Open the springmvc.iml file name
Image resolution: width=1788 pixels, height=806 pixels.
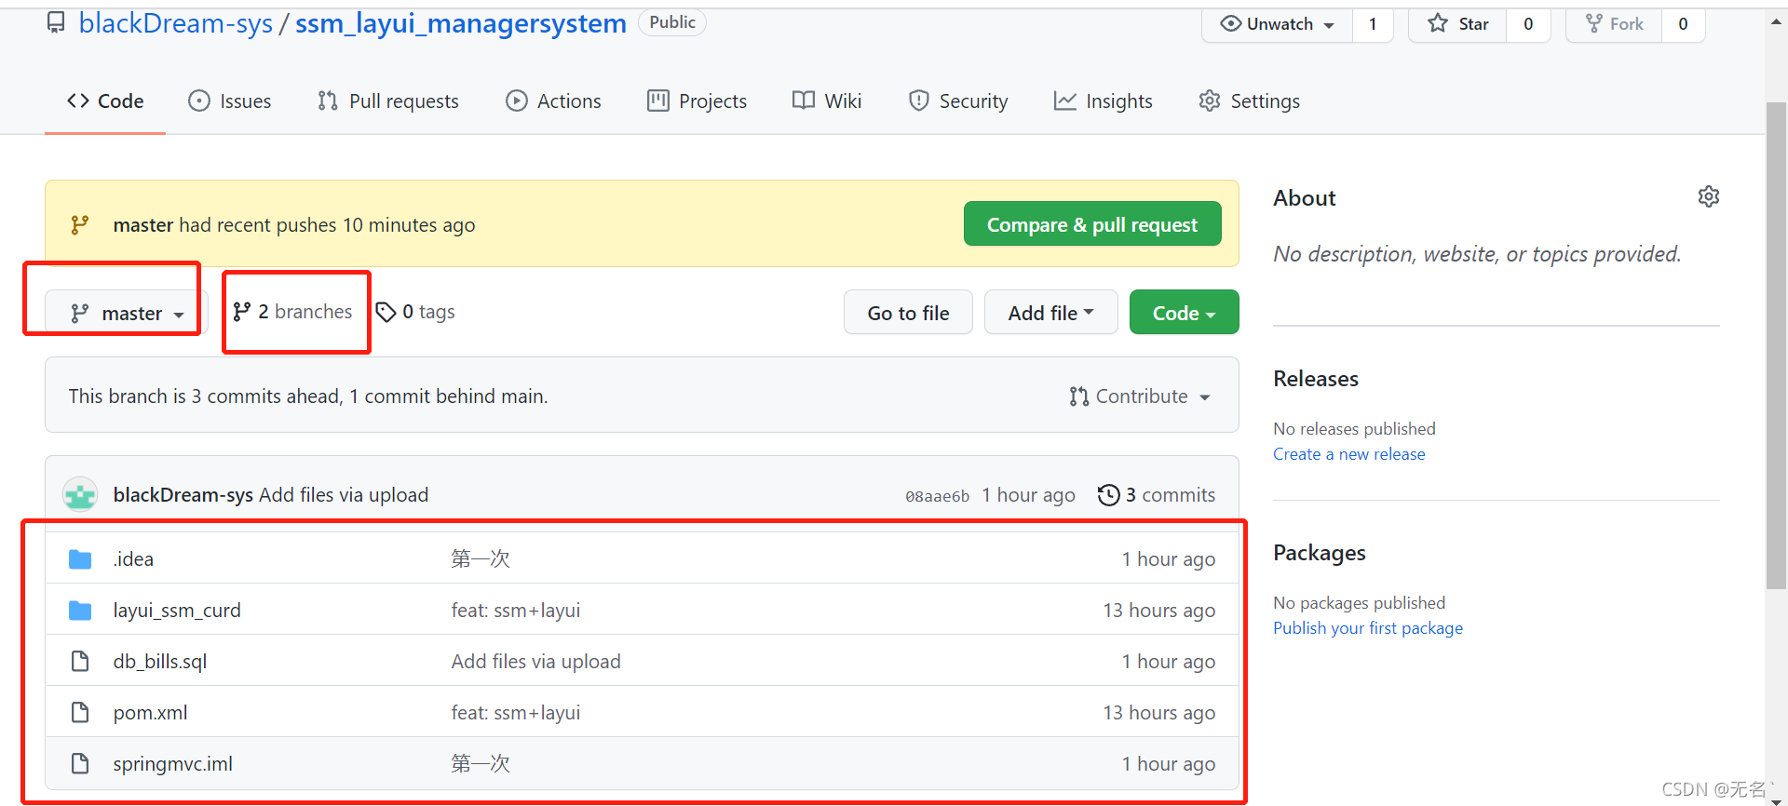pos(173,764)
